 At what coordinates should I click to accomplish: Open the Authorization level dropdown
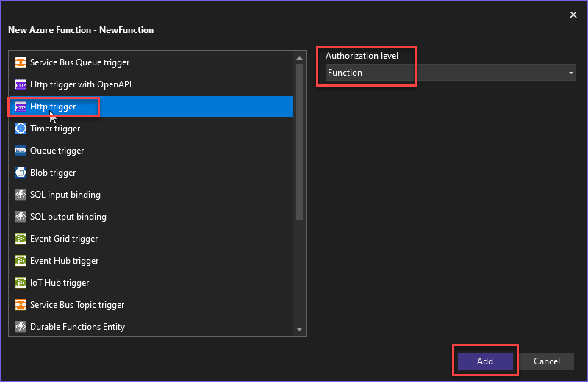tap(450, 73)
